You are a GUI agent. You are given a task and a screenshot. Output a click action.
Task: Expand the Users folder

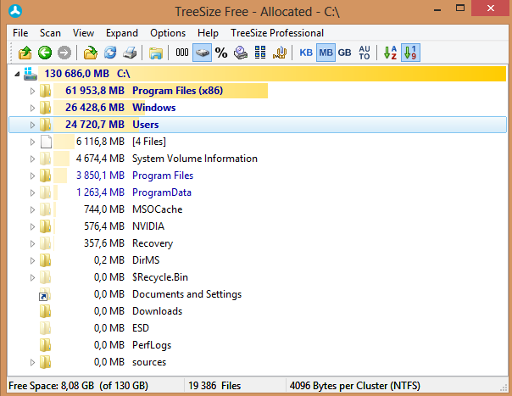click(32, 125)
